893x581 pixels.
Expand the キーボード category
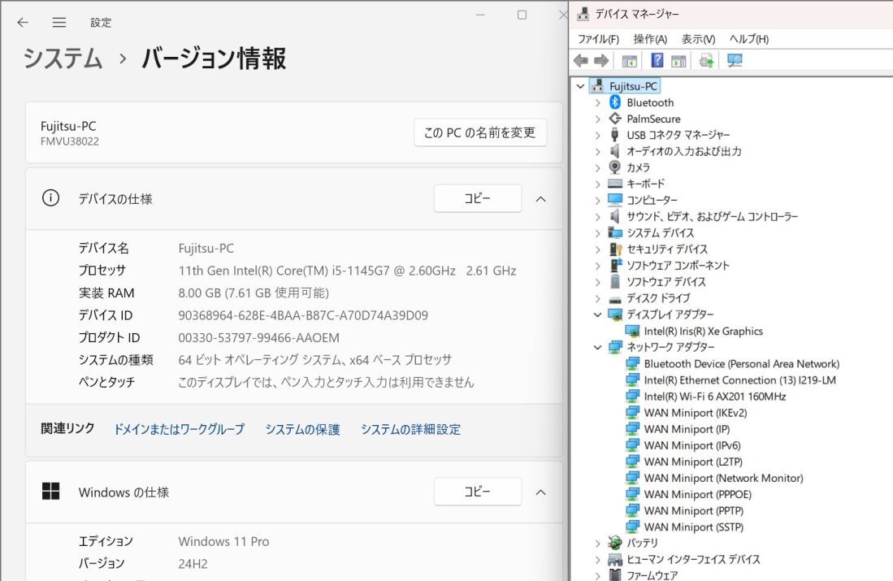(599, 184)
